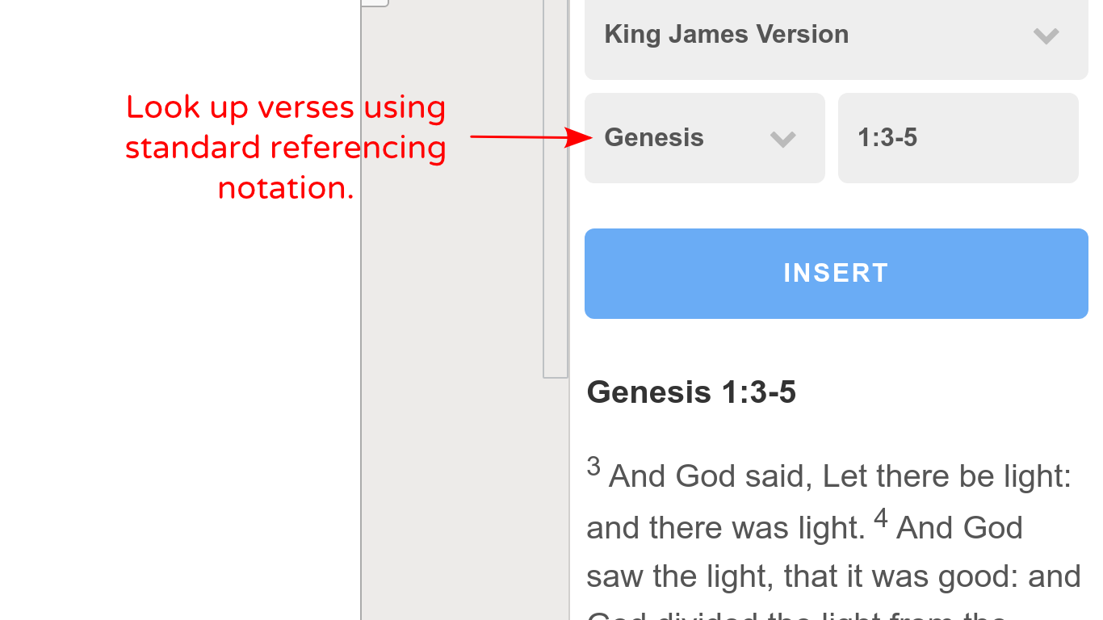Screen dimensions: 1103x620
Task: Click the superscript verse number 4
Action: 880,518
